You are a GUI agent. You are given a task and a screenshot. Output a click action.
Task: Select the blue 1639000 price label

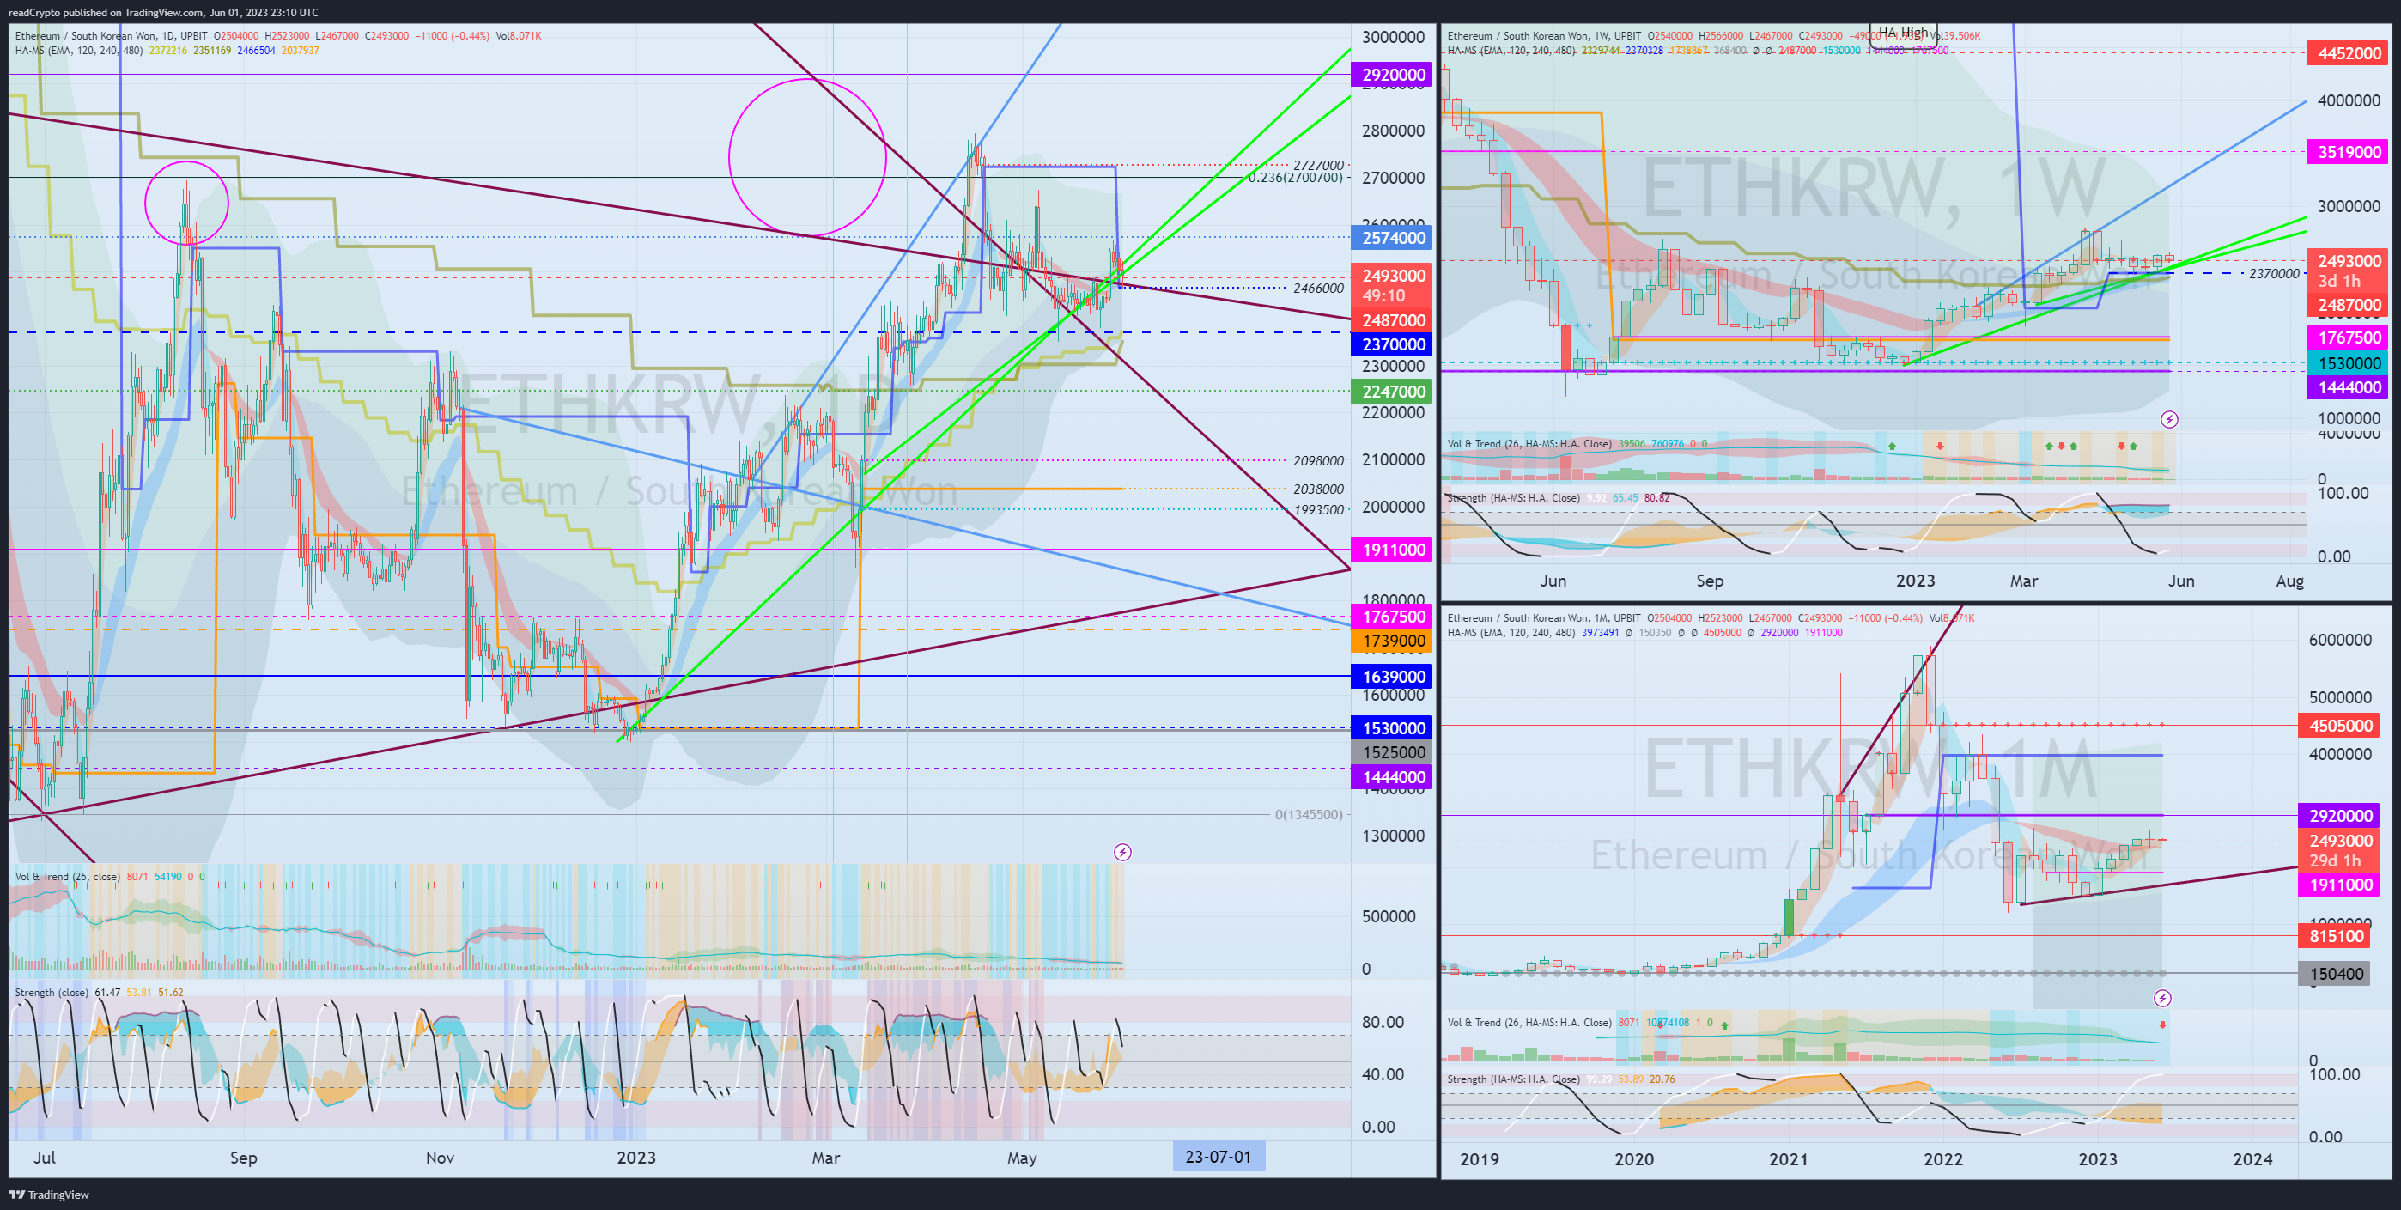coord(1392,677)
